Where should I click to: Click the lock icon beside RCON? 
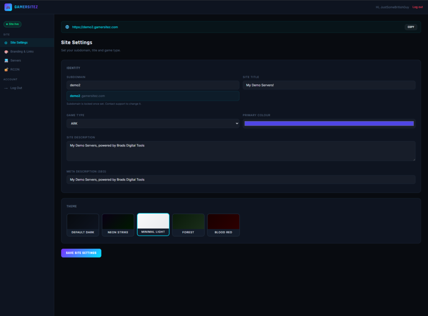point(6,69)
